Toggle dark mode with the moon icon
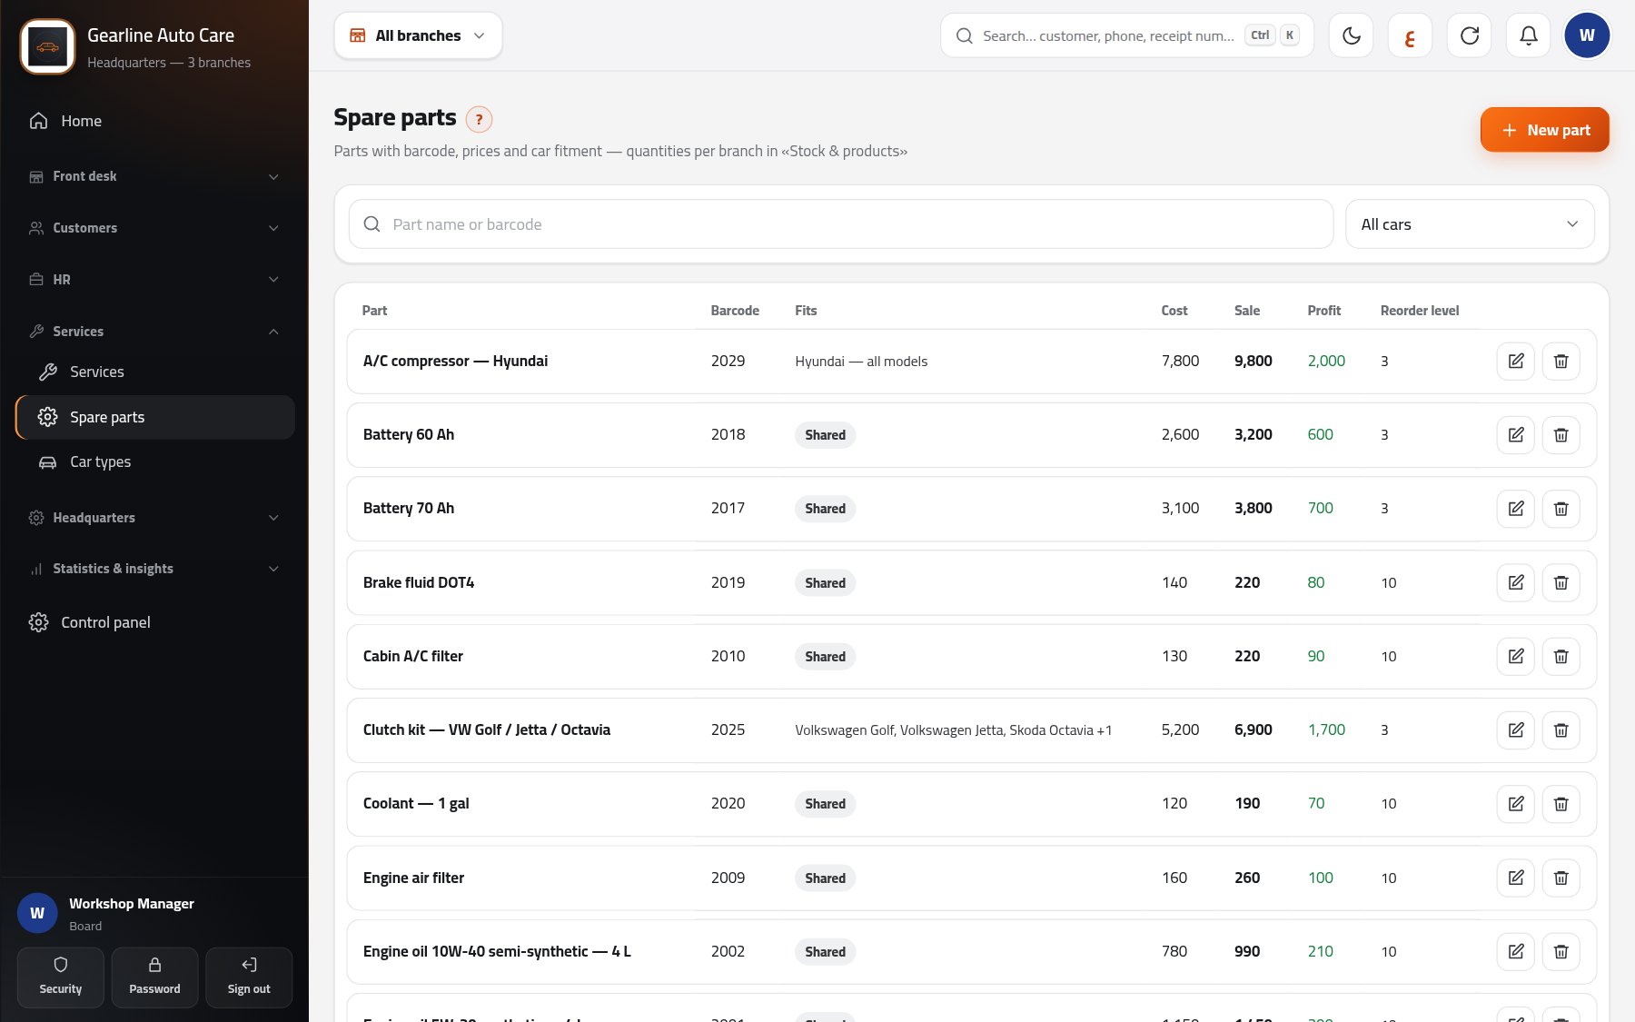 tap(1351, 35)
